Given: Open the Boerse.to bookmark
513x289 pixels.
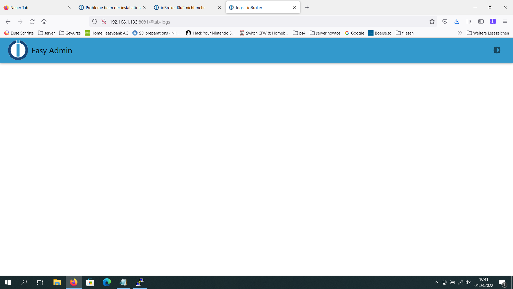Looking at the screenshot, I should [x=380, y=33].
